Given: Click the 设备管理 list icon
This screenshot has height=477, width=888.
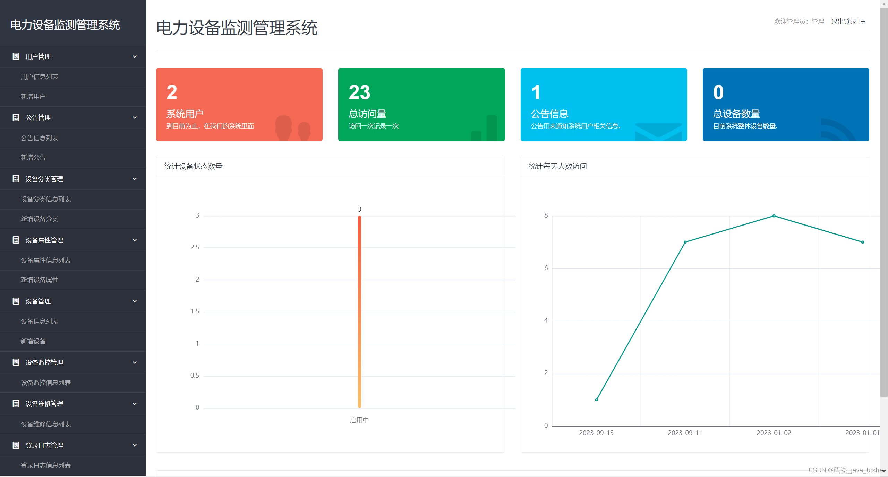Looking at the screenshot, I should tap(16, 301).
